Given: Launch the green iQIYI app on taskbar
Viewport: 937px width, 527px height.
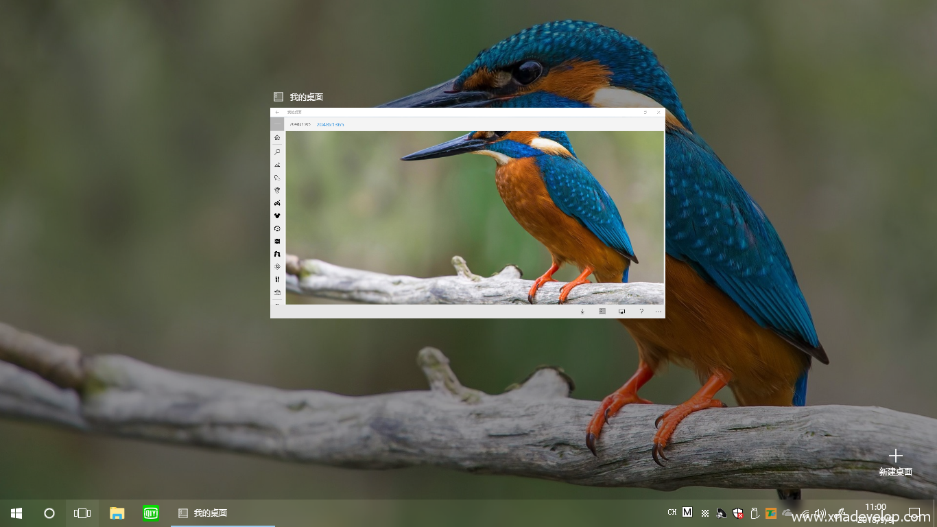Looking at the screenshot, I should pyautogui.click(x=151, y=513).
